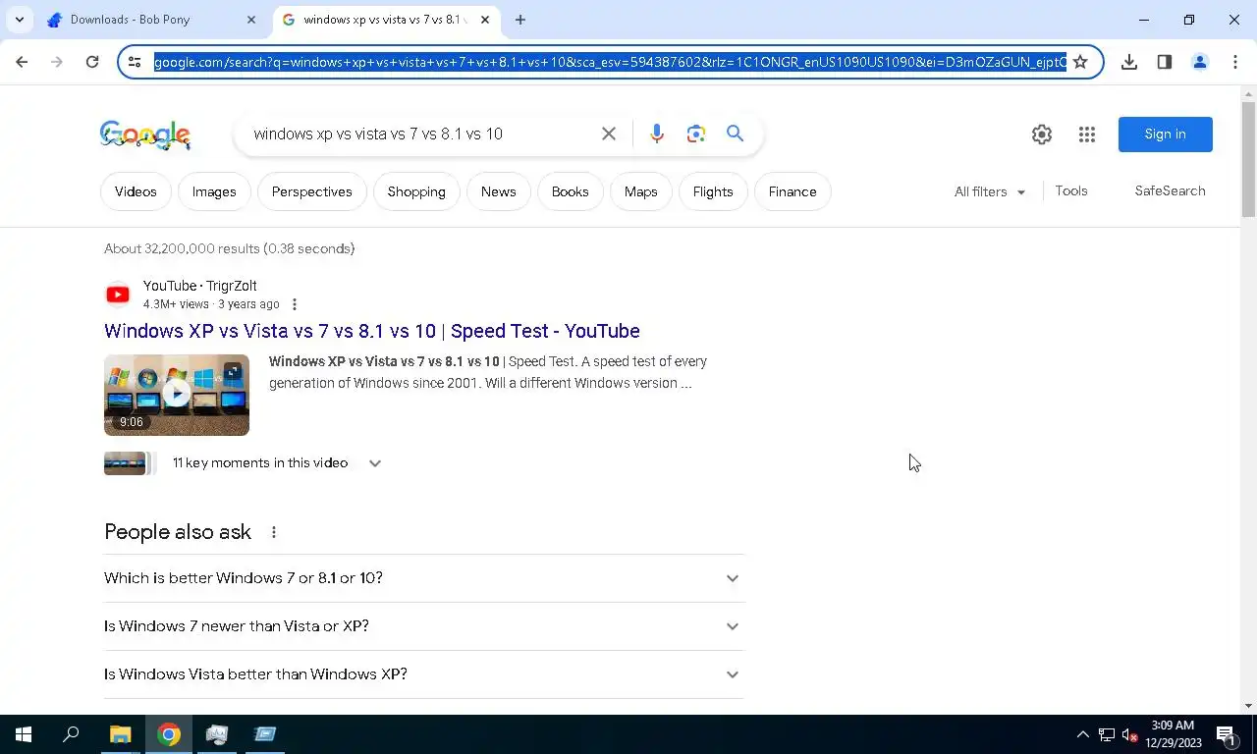The height and width of the screenshot is (754, 1257).
Task: Switch to the Downloads - Bob Pony tab
Action: tap(151, 20)
